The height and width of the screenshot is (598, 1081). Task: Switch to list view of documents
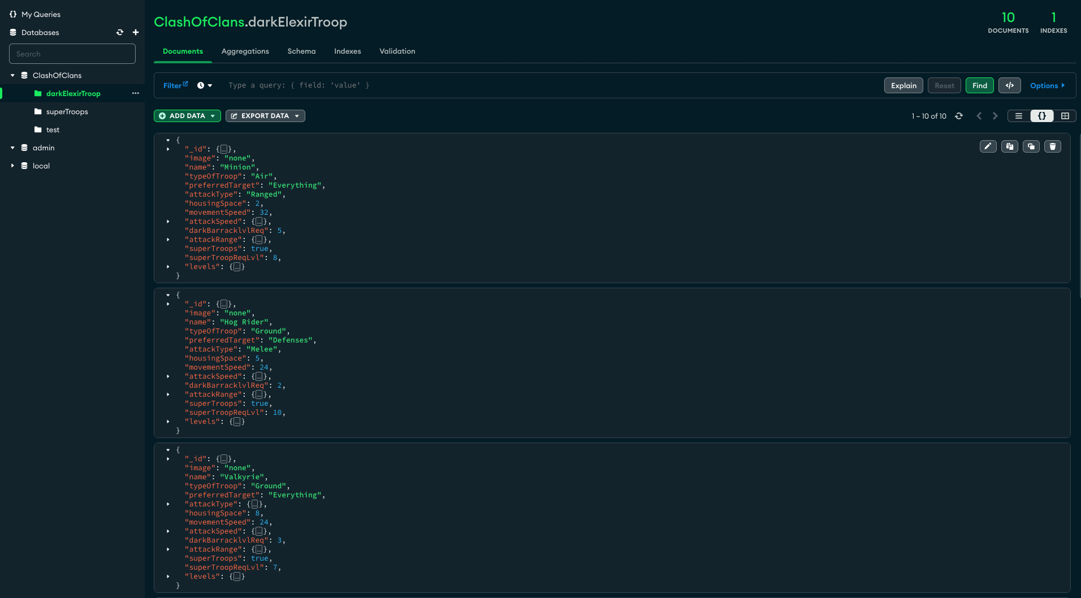[1019, 116]
